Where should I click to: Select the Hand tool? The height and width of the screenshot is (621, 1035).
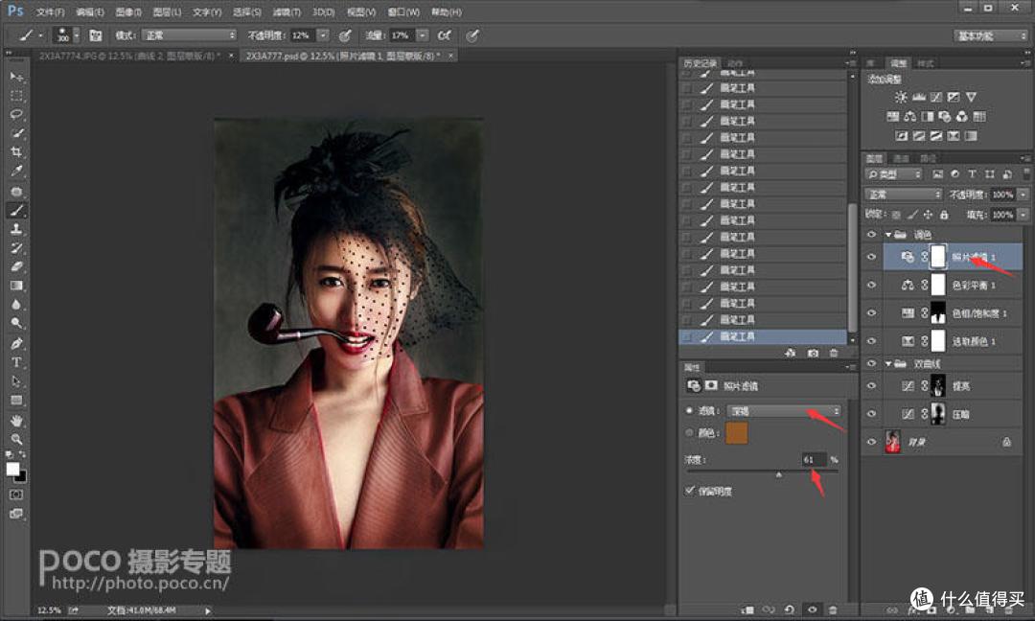[16, 421]
